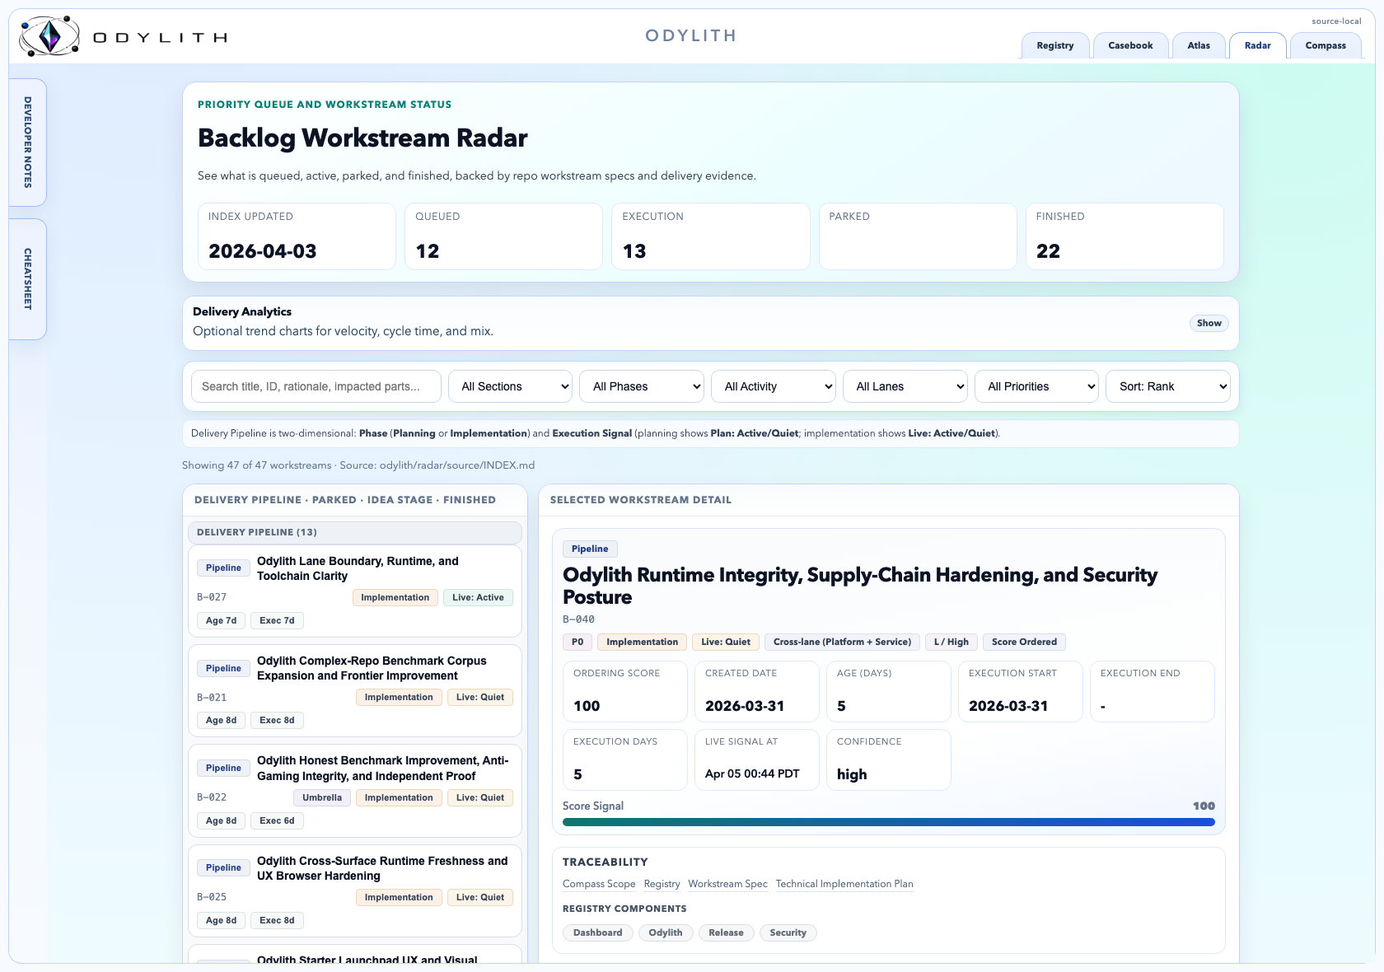Select the Complex-Repo Benchmark Corpus workstream card
Image resolution: width=1384 pixels, height=972 pixels.
tap(355, 690)
